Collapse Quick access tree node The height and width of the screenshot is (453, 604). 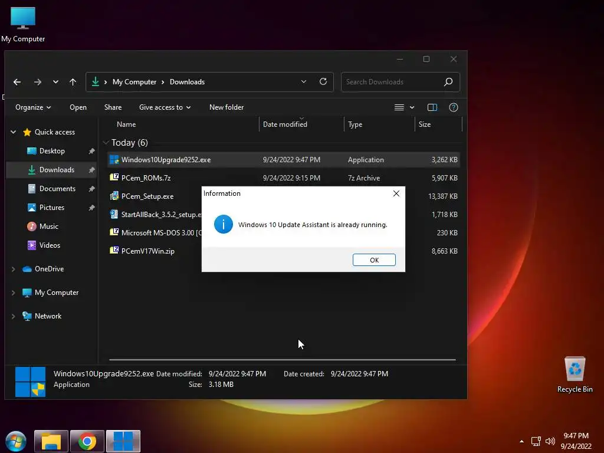(14, 132)
